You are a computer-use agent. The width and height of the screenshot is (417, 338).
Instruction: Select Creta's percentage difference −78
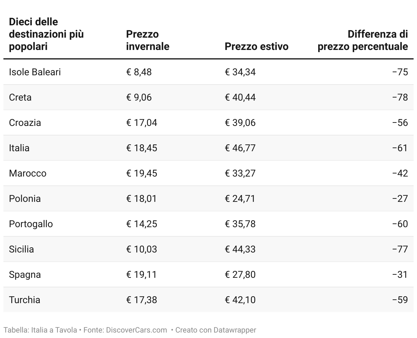[400, 97]
